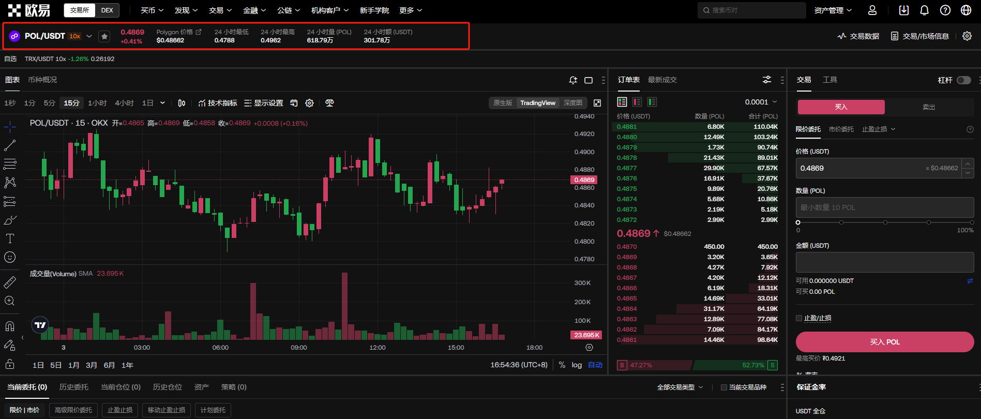Expand the 资产管理 menu

pos(833,10)
